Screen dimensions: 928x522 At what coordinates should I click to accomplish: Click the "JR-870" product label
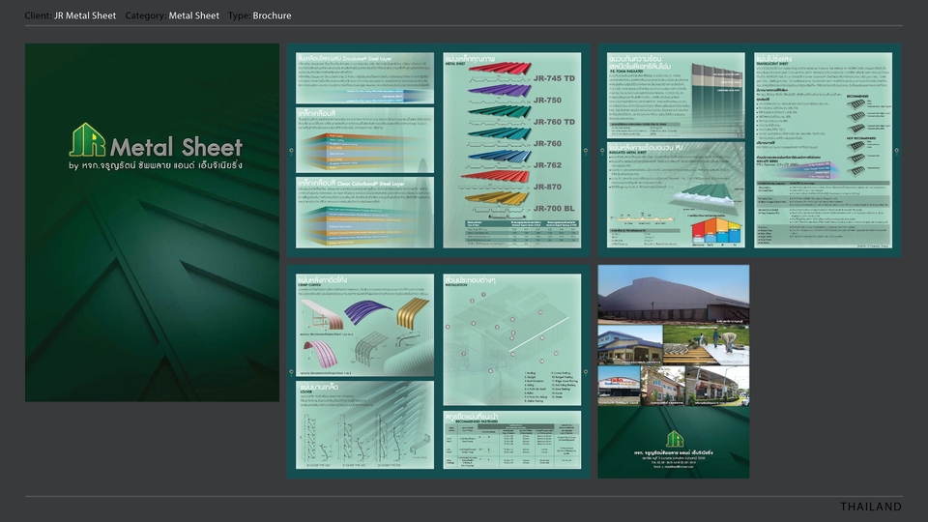click(x=547, y=187)
